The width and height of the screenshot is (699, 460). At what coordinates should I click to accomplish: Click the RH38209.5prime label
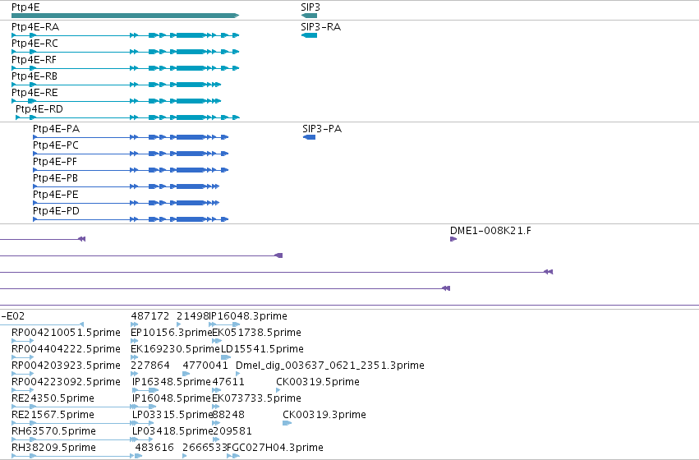(53, 447)
